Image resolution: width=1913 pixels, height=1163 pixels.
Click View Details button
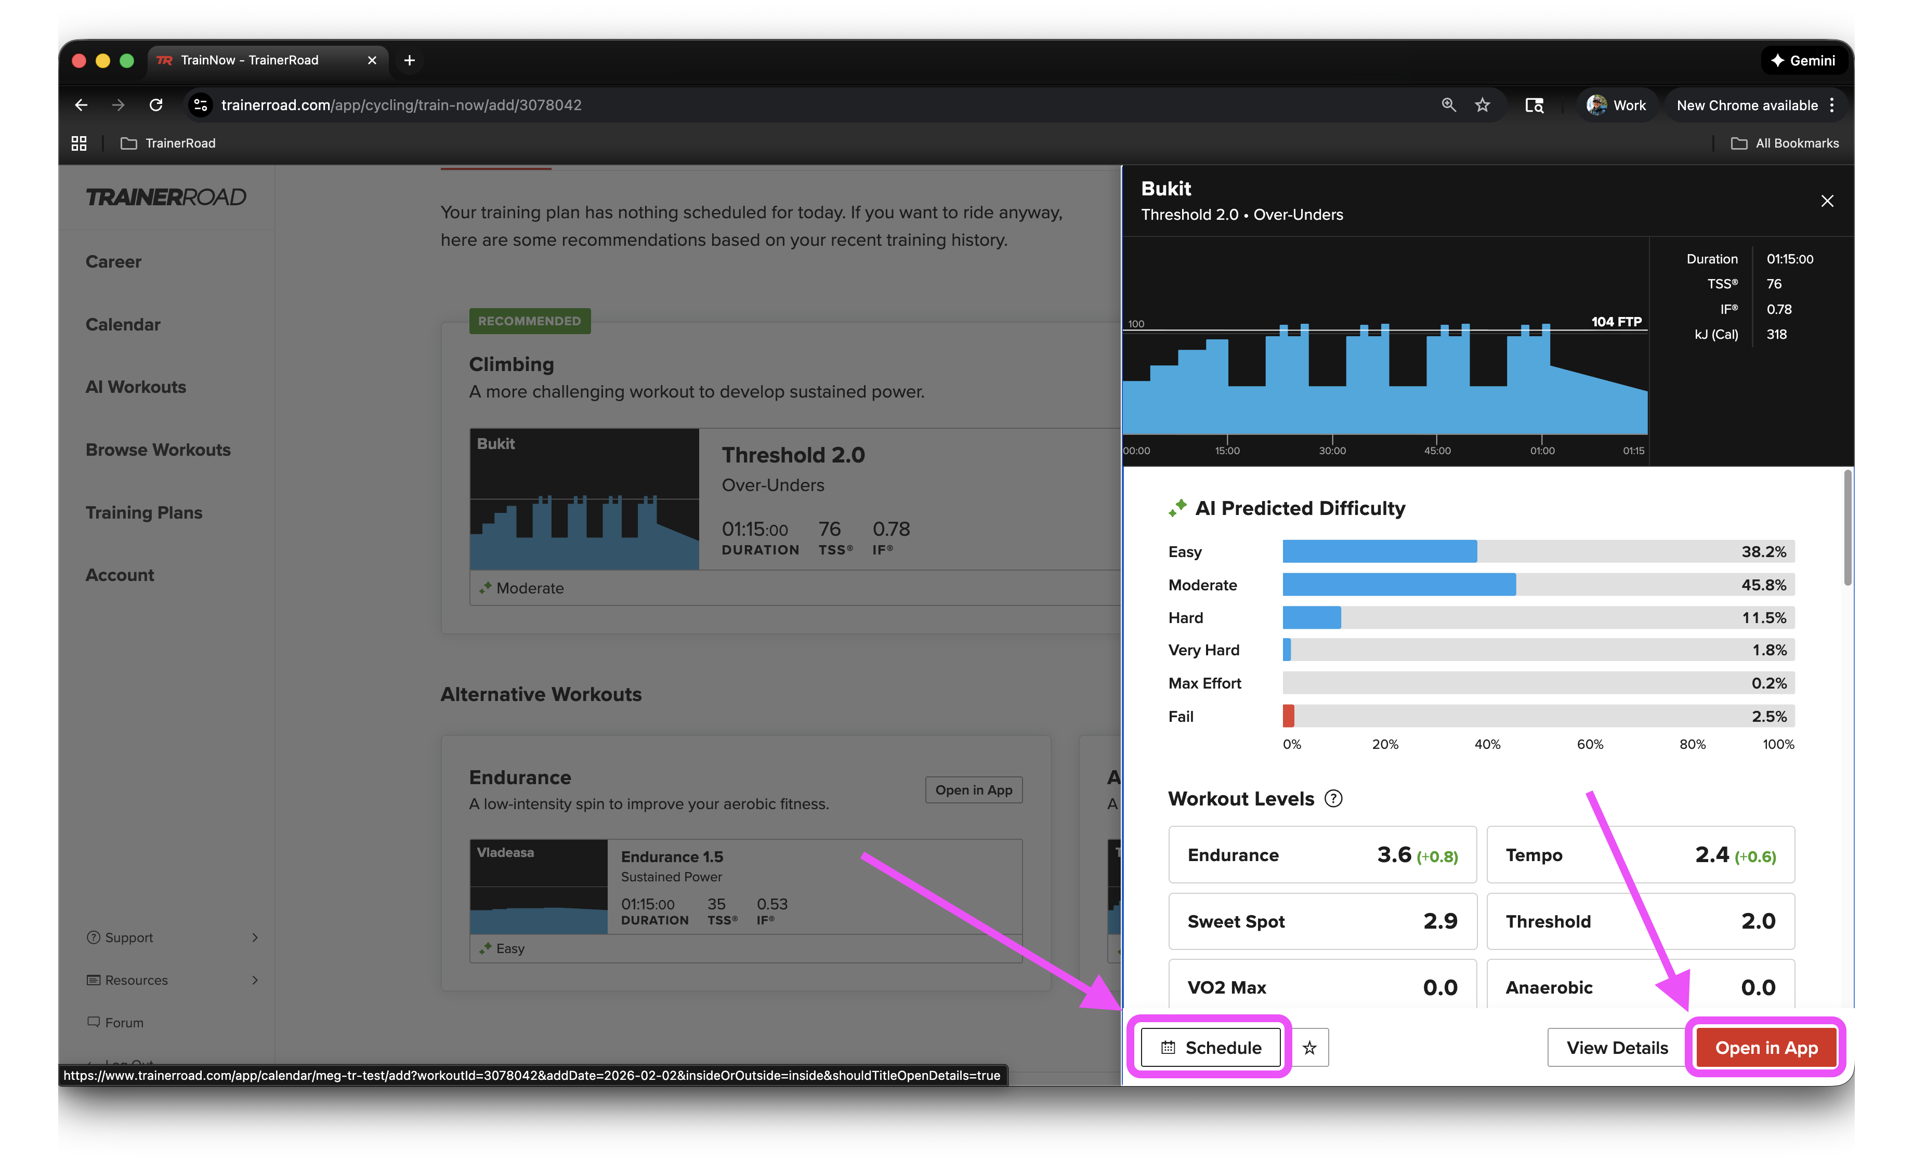click(x=1616, y=1047)
